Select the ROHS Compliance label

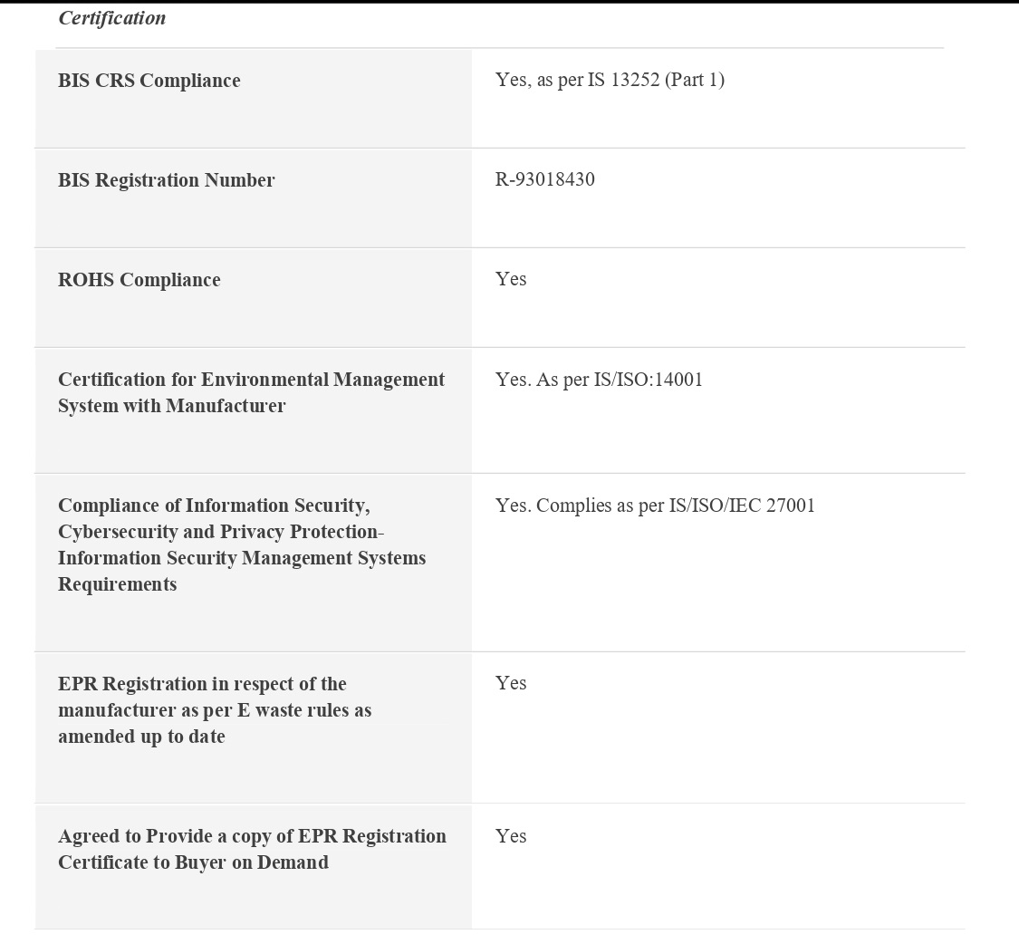pyautogui.click(x=139, y=280)
